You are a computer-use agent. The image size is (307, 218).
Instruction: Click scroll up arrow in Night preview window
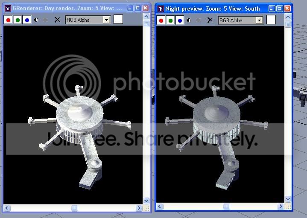point(288,17)
